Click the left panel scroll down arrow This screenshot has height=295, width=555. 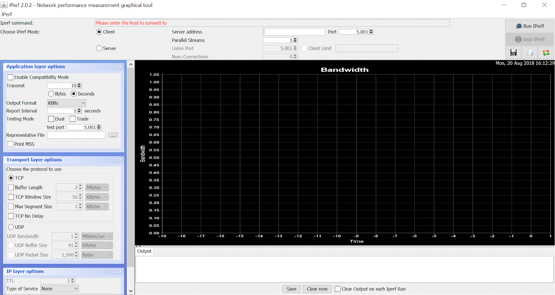click(131, 291)
